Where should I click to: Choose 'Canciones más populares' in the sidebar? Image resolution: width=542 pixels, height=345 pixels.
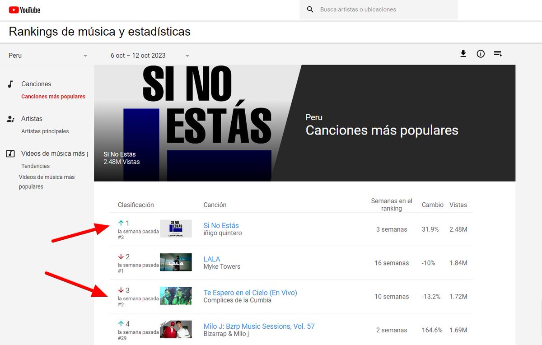click(x=53, y=97)
